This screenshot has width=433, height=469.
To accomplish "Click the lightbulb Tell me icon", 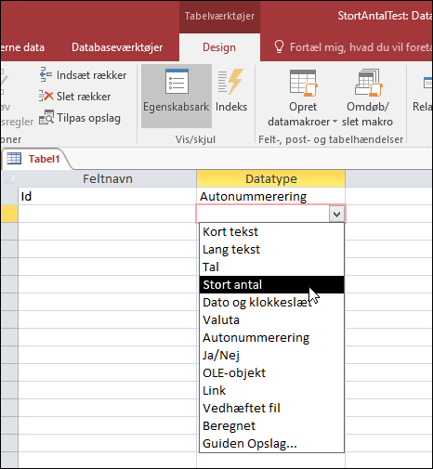I will tap(279, 47).
